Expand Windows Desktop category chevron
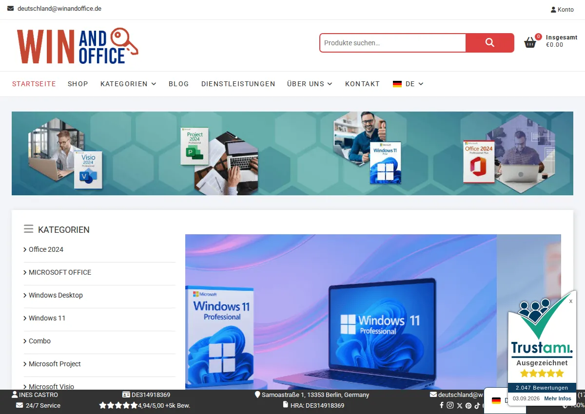This screenshot has width=585, height=414. (25, 295)
